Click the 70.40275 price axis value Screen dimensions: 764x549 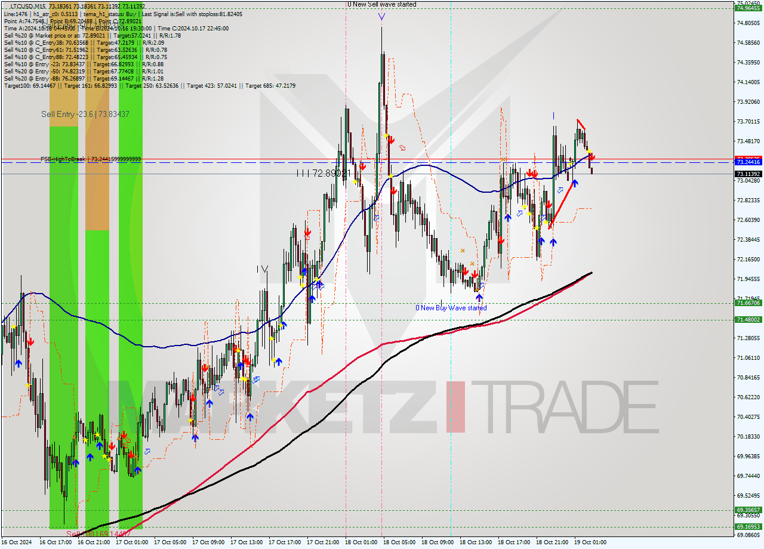pyautogui.click(x=748, y=417)
